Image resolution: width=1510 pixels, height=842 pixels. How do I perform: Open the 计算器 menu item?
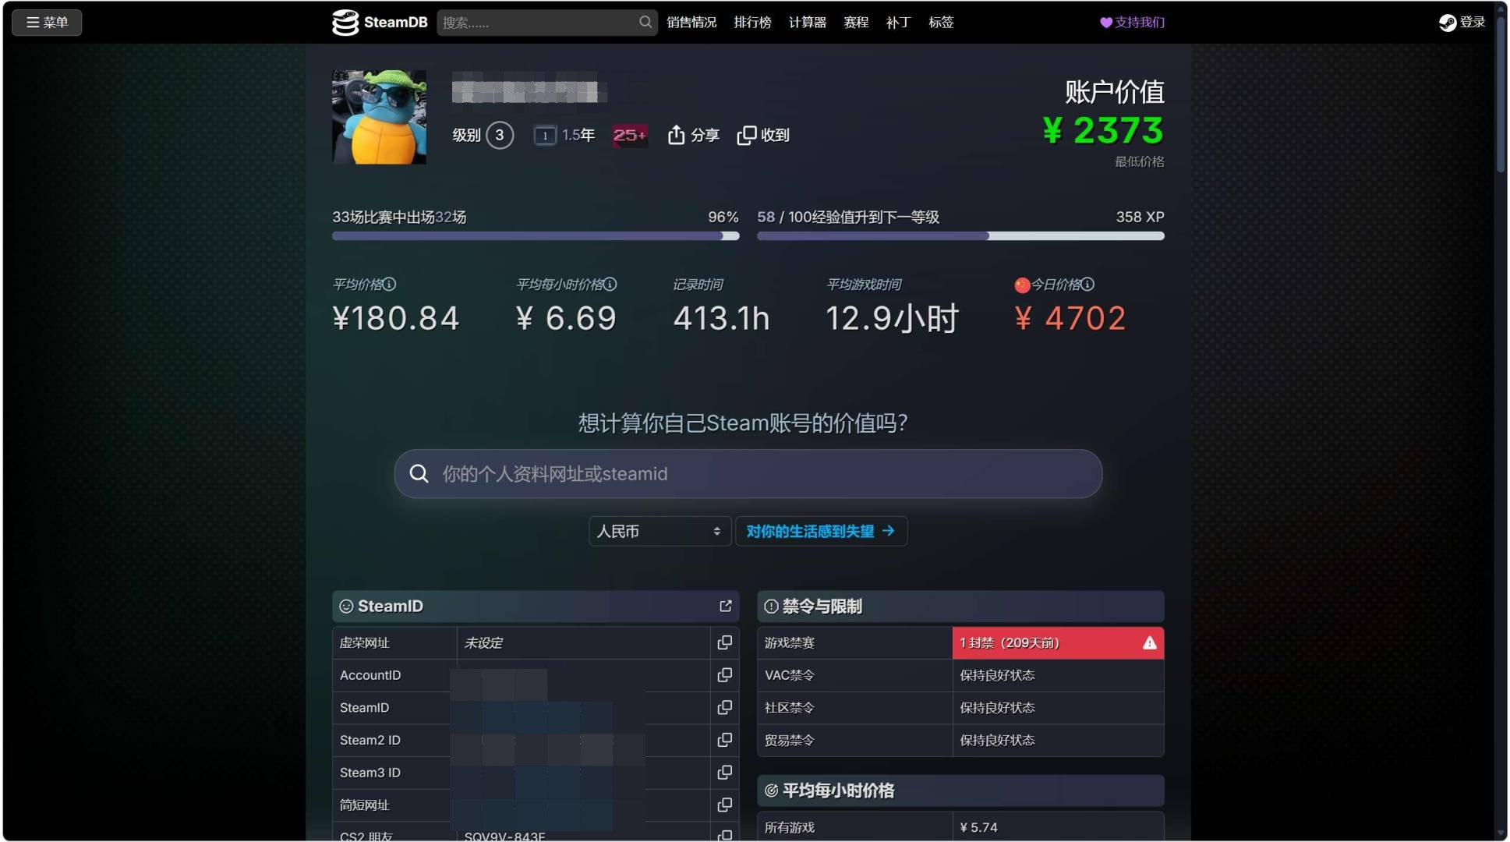pos(808,23)
